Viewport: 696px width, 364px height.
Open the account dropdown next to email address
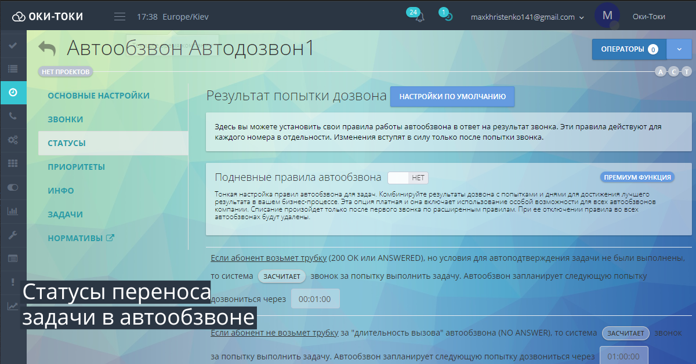582,17
